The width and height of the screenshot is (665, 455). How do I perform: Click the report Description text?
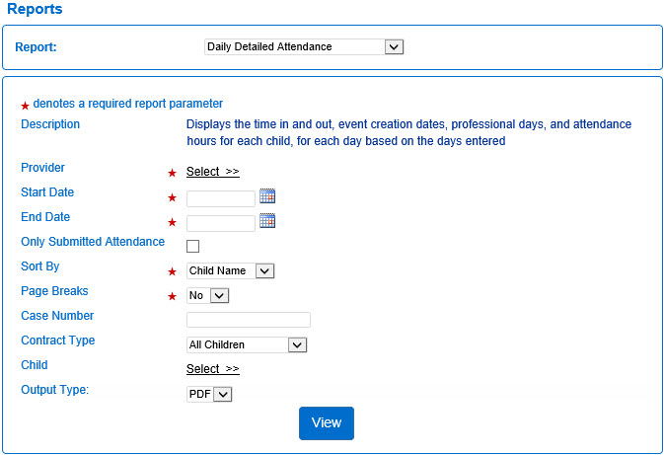(x=408, y=133)
